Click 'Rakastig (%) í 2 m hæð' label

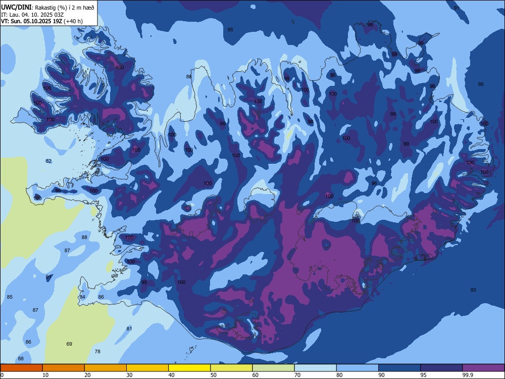[65, 8]
